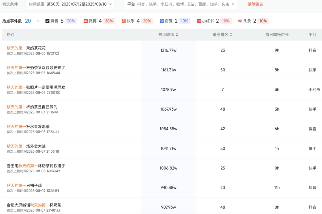Click 清除筛选 link

pyautogui.click(x=255, y=4)
